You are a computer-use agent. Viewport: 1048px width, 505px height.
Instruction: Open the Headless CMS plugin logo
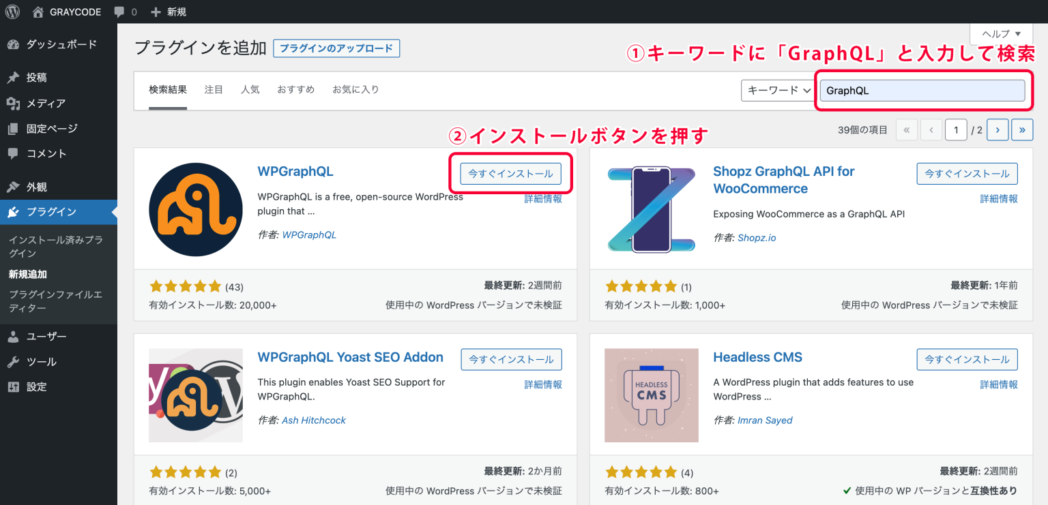coord(652,395)
